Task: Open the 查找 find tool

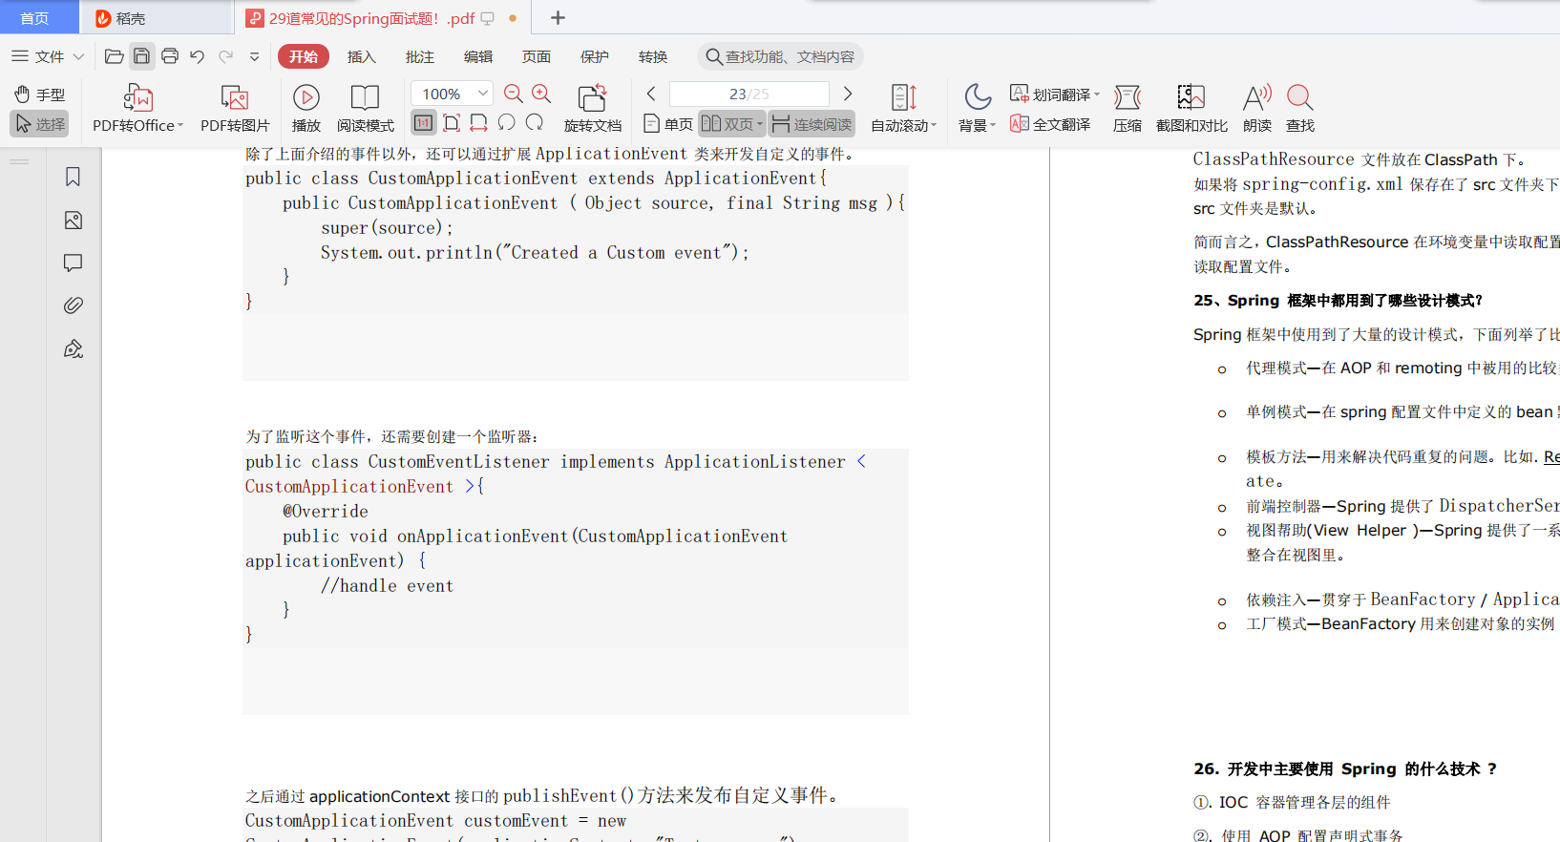Action: click(x=1300, y=108)
